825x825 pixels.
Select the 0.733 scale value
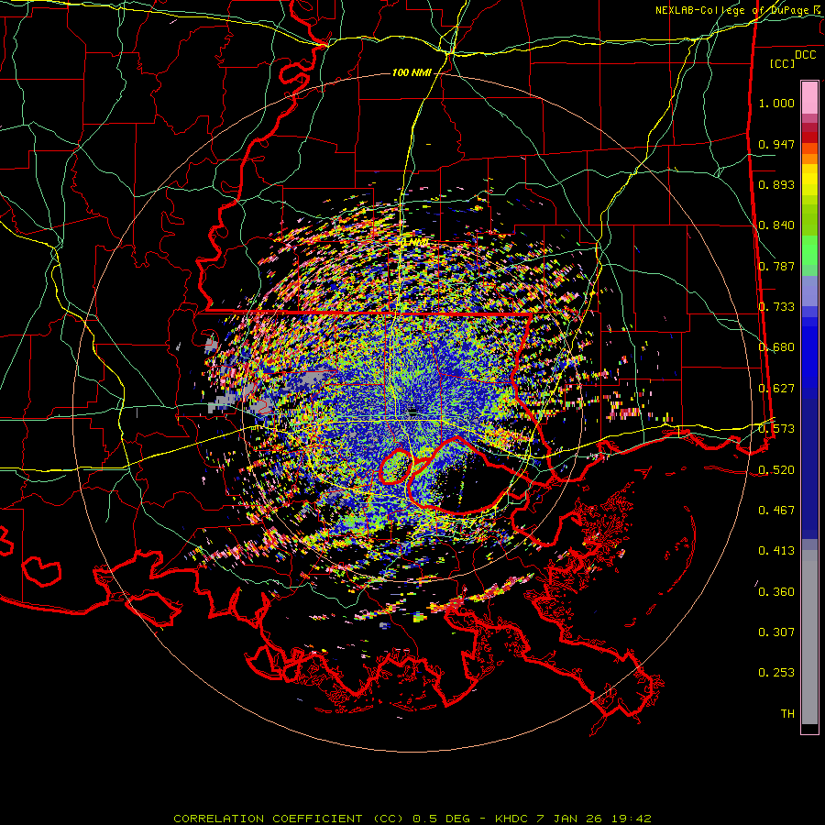click(x=776, y=307)
